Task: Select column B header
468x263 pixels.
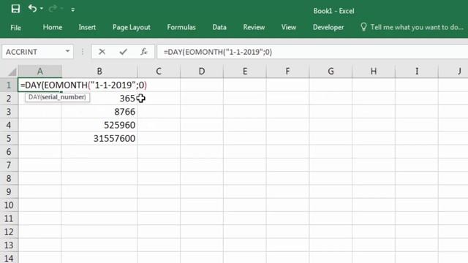Action: point(99,72)
